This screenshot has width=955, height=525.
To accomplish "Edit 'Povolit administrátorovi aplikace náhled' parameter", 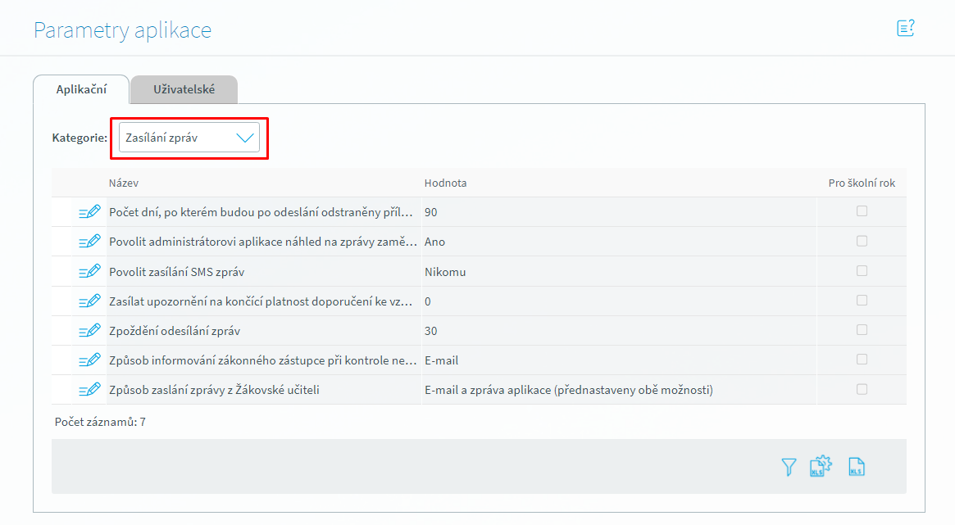I will [89, 242].
